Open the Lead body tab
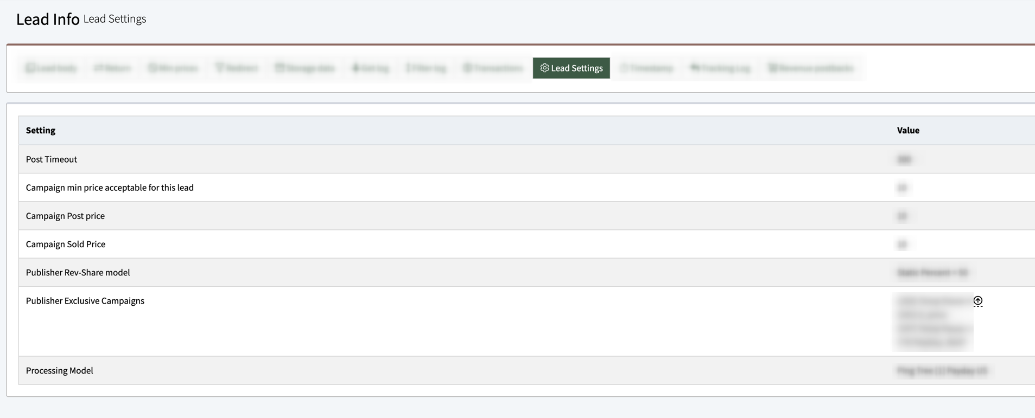This screenshot has width=1035, height=418. point(52,68)
